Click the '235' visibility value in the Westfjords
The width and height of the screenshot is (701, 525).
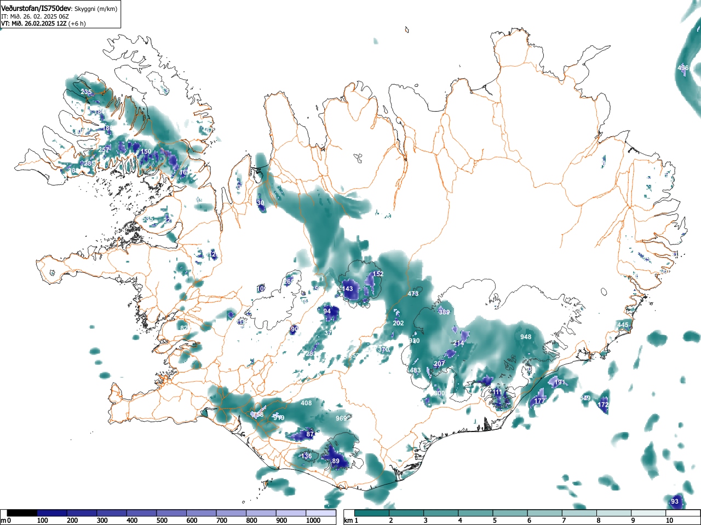pos(86,92)
